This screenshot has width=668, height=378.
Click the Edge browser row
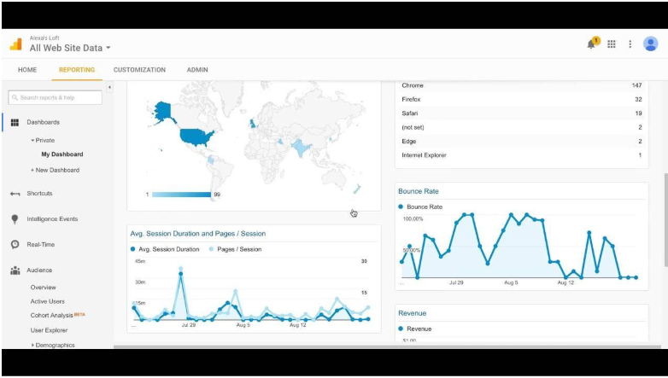click(521, 142)
